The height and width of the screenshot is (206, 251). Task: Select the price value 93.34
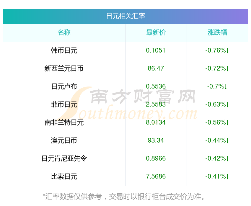[x=156, y=140]
